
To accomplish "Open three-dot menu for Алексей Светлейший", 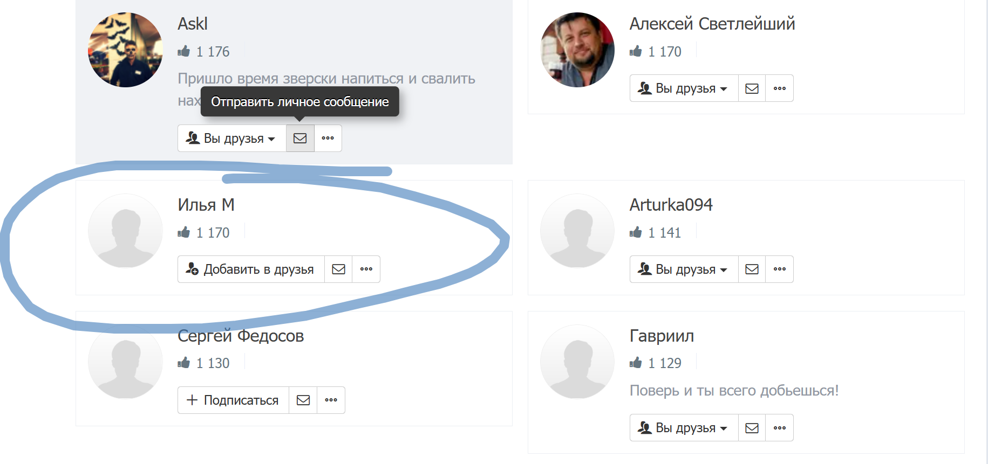I will (779, 88).
